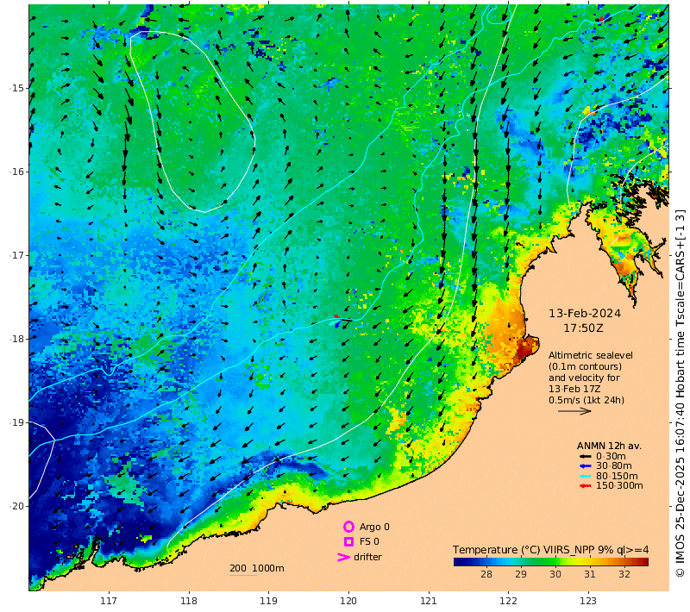690x612 pixels.
Task: Click the '80-150m' depth label
Action: [x=617, y=476]
